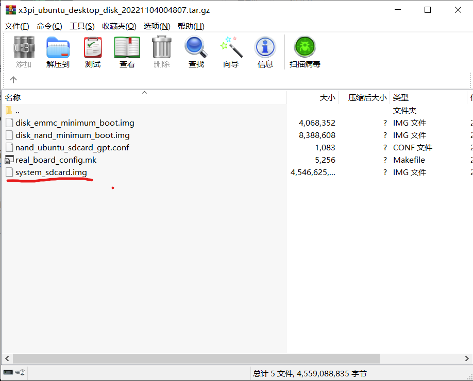Click file icon of nand_ubuntu_sdcard_gpt.conf

[x=9, y=147]
